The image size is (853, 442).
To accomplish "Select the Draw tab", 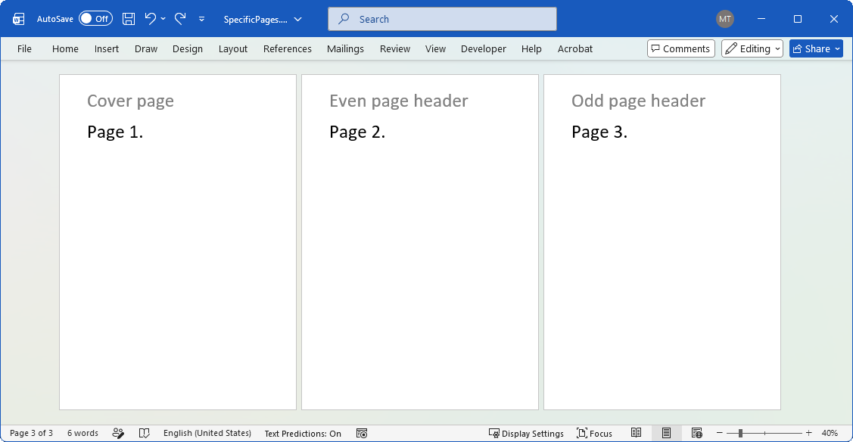I will tap(146, 49).
